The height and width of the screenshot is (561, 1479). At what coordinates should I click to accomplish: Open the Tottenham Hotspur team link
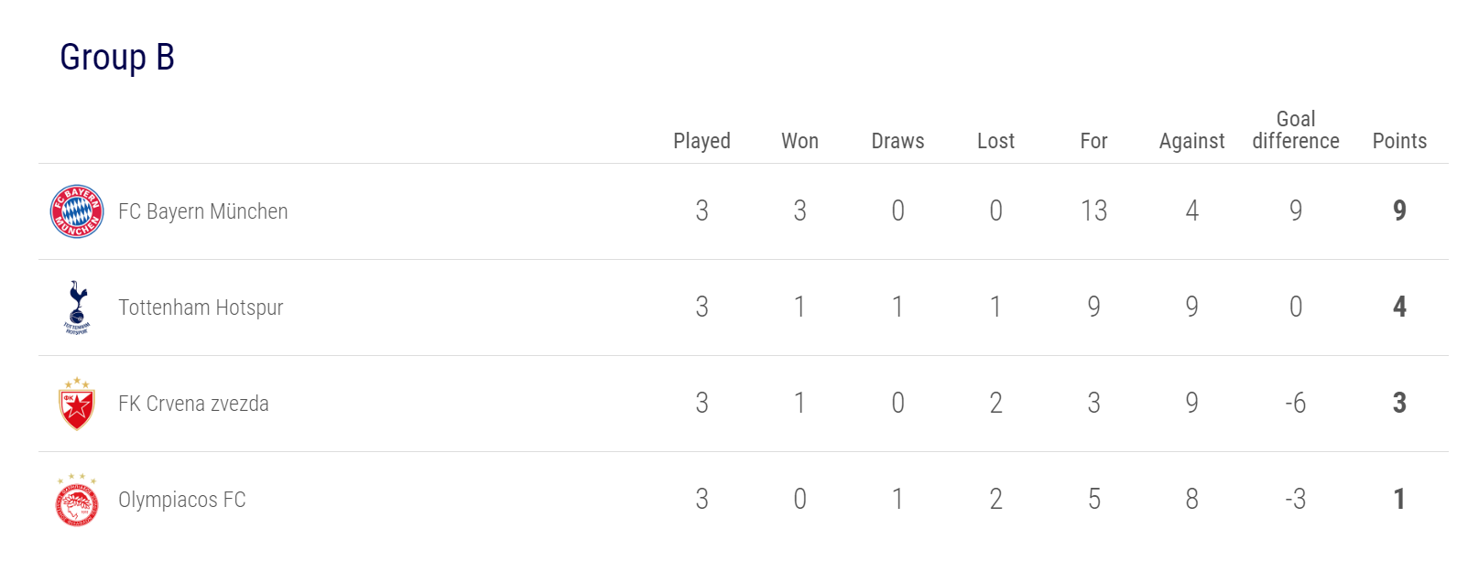pyautogui.click(x=201, y=307)
